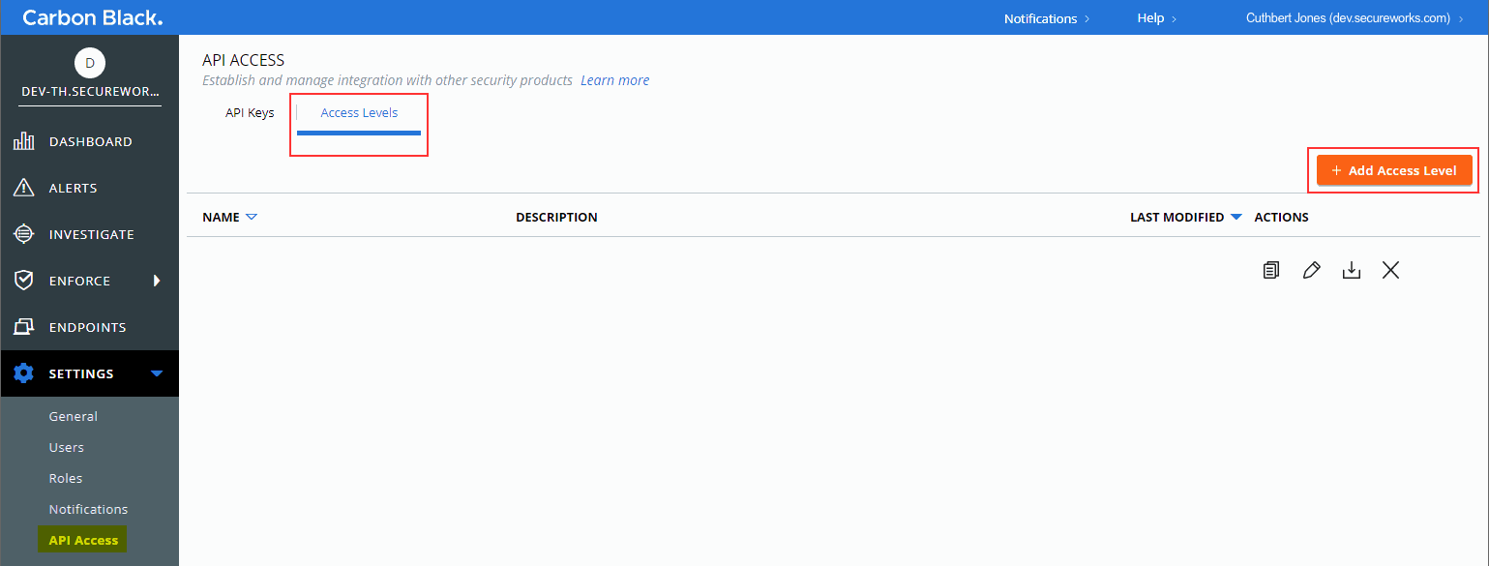Expand the Enforce submenu arrow
The width and height of the screenshot is (1489, 566).
click(x=157, y=281)
